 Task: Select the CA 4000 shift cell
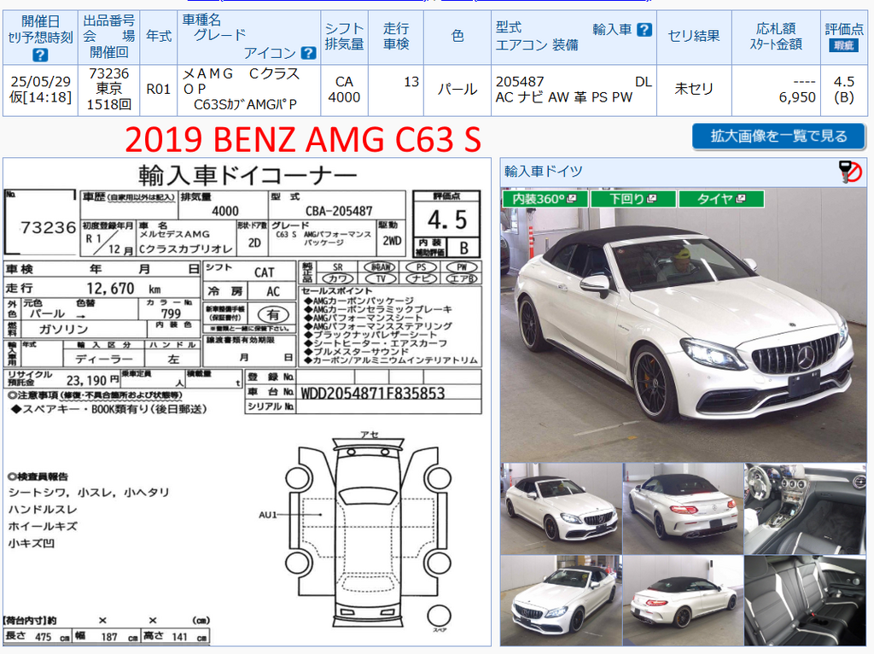coord(344,89)
